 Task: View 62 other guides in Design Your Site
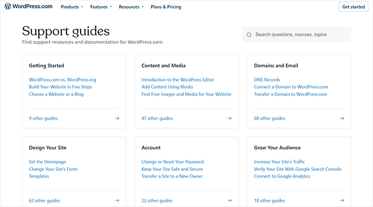tap(44, 200)
